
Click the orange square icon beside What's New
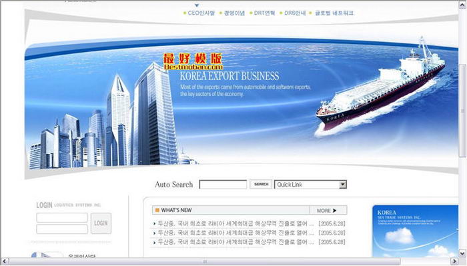tap(157, 211)
